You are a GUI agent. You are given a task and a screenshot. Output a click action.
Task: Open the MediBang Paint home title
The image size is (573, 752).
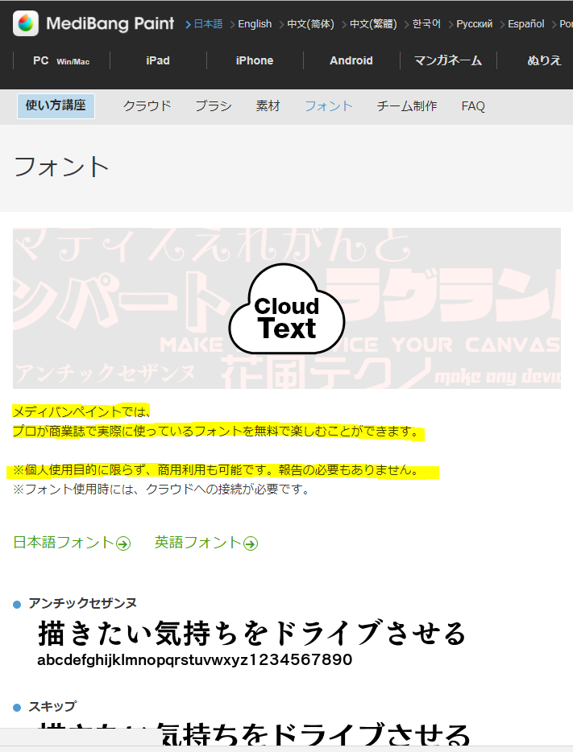[110, 23]
